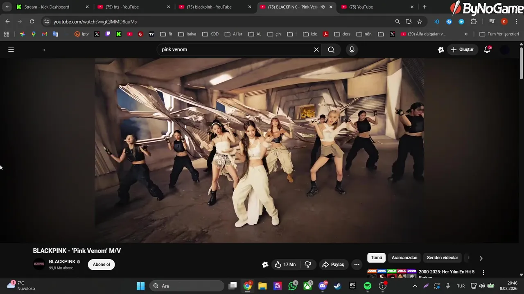Viewport: 524px width, 294px height.
Task: Select the Seriden videolar chip
Action: click(443, 258)
